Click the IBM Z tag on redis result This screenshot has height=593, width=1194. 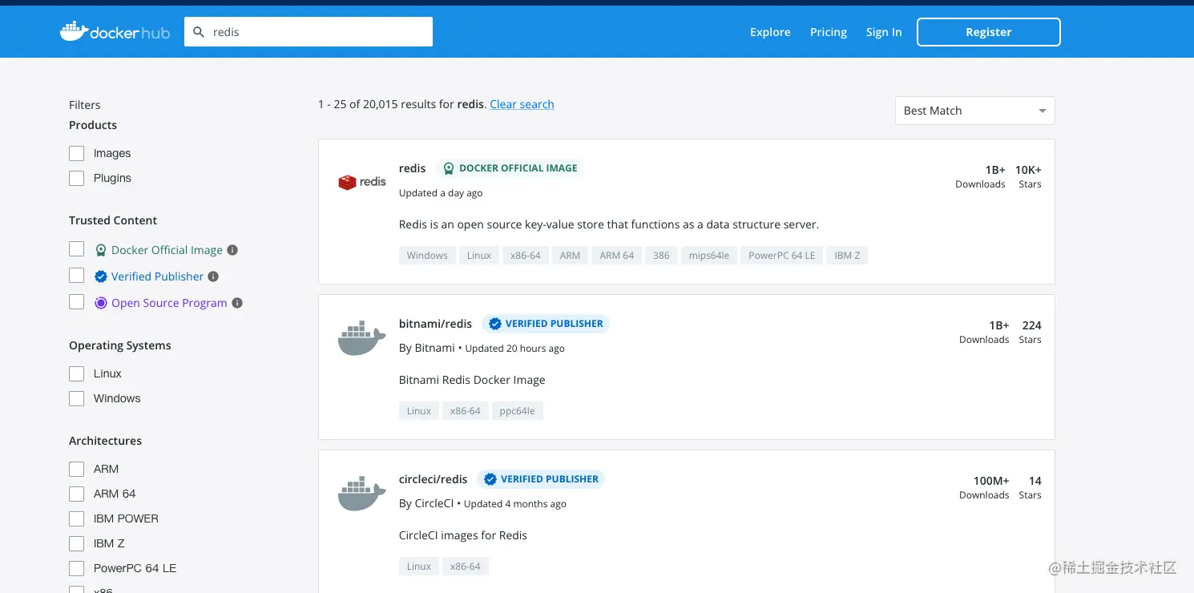click(847, 256)
